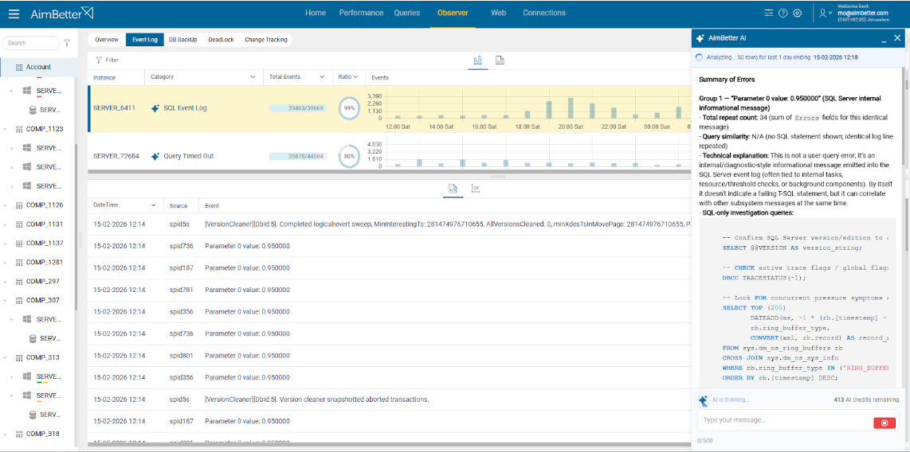Click the AI sparkle icon in SERVER_6411 row

(x=155, y=108)
